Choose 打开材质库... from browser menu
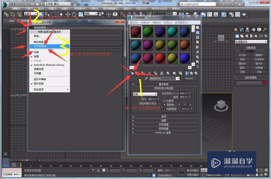This screenshot has height=179, width=271. click(x=49, y=46)
